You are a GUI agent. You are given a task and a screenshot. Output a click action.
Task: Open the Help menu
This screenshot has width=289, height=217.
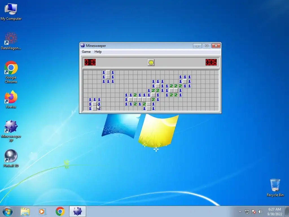pos(98,52)
